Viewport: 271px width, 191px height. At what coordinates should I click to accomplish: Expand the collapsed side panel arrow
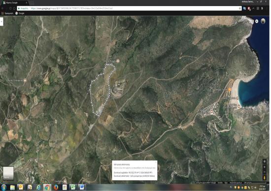pos(1,22)
